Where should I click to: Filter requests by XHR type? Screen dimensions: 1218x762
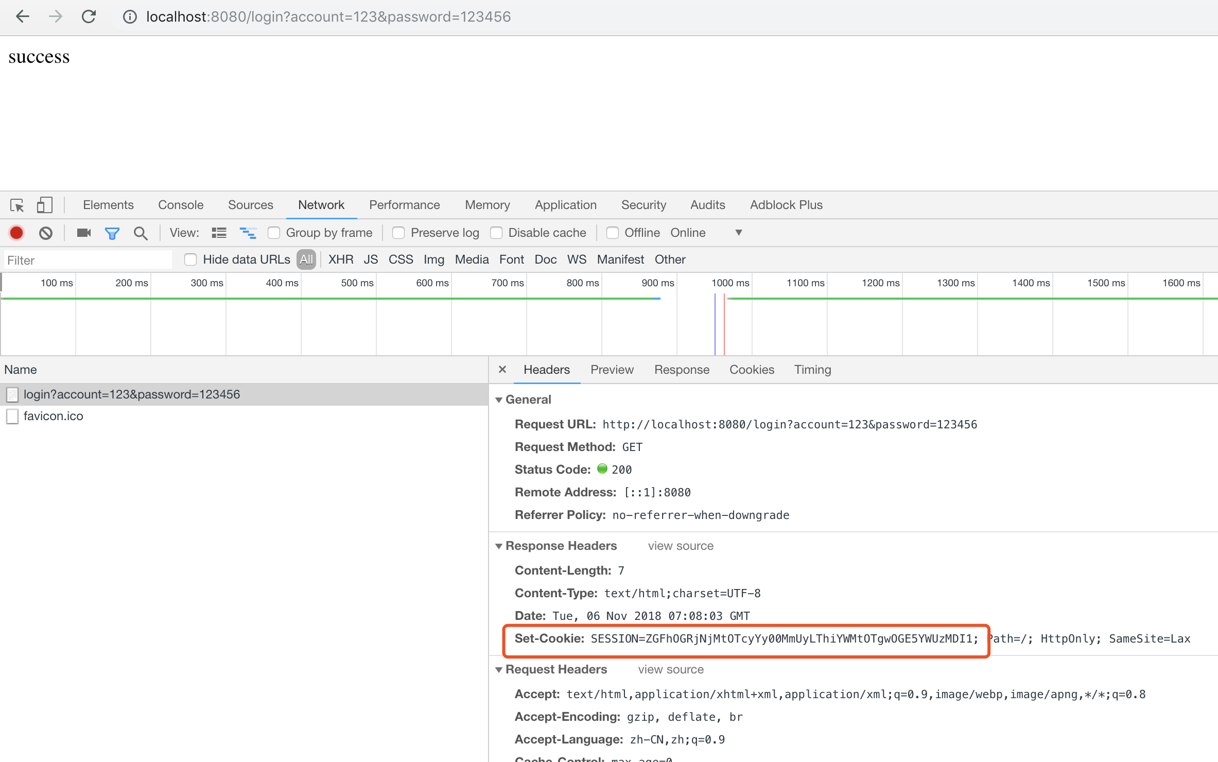click(340, 259)
